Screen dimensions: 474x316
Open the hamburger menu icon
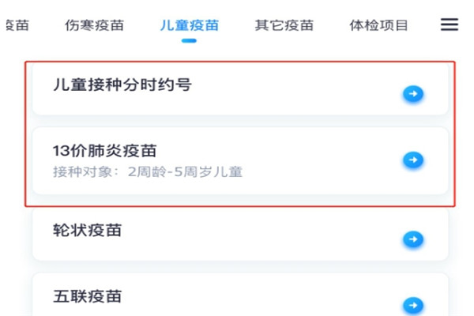(x=450, y=24)
